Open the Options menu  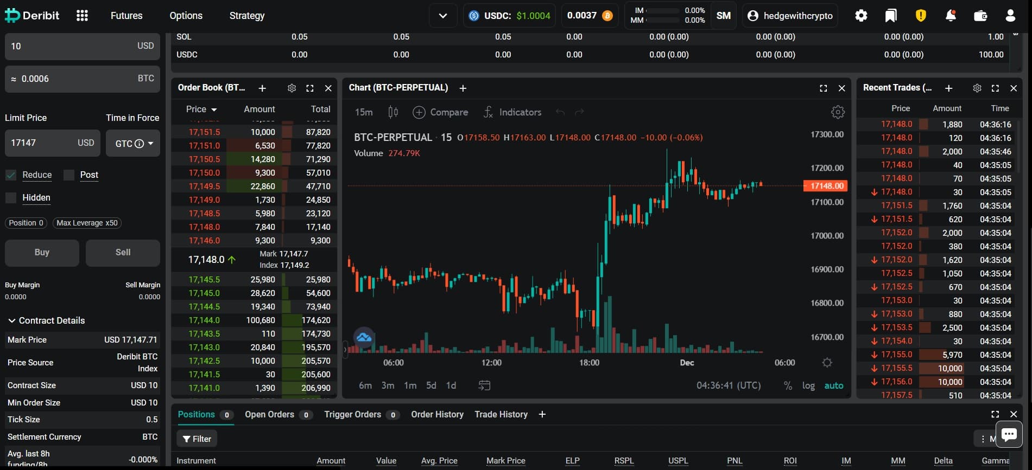tap(186, 16)
